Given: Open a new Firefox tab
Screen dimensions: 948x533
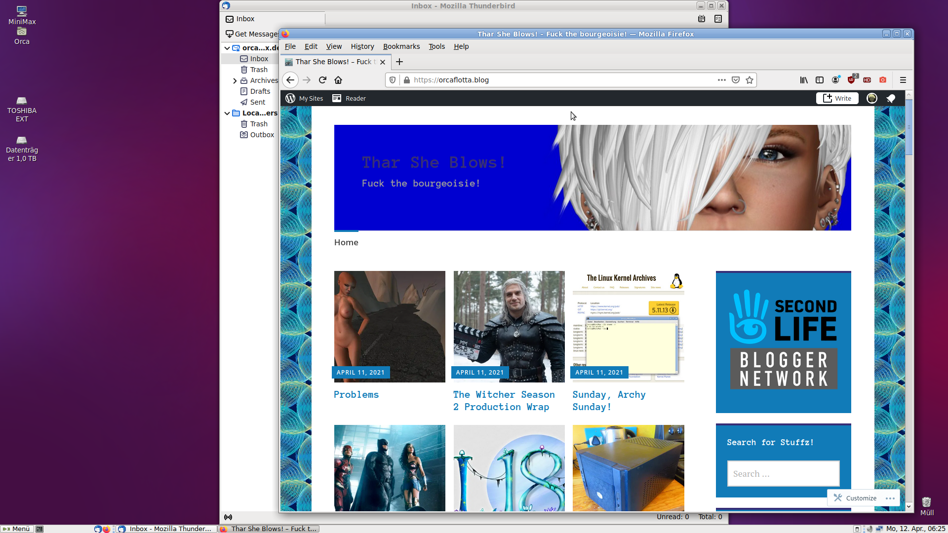Looking at the screenshot, I should [399, 62].
